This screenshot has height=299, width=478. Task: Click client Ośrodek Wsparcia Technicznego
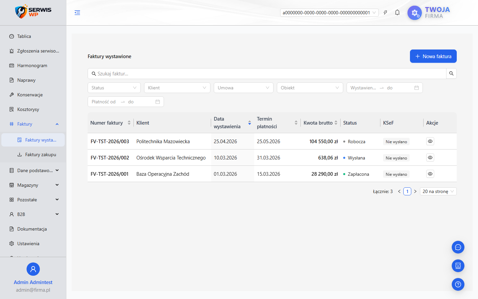[x=171, y=157]
